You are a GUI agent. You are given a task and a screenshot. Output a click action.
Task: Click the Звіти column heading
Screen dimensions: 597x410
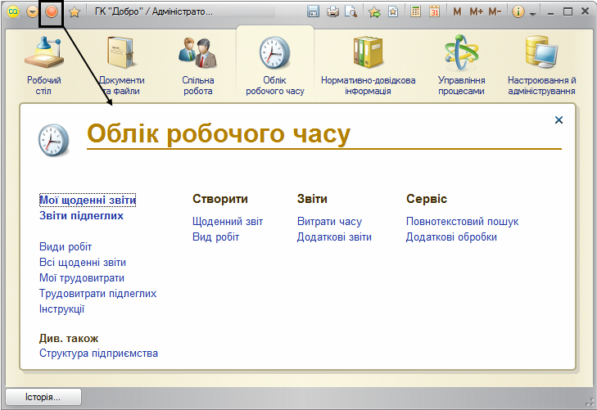(312, 199)
